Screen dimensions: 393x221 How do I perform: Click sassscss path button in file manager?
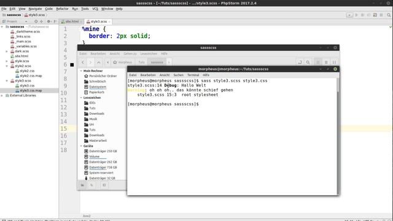pos(157,62)
